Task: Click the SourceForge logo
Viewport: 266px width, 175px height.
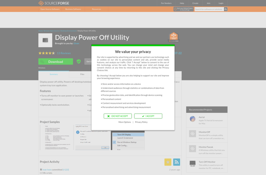Action: point(54,3)
